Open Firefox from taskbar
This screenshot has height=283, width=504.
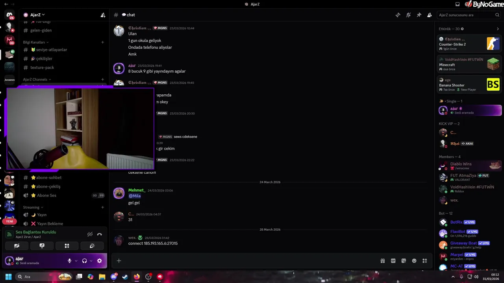pos(137,277)
